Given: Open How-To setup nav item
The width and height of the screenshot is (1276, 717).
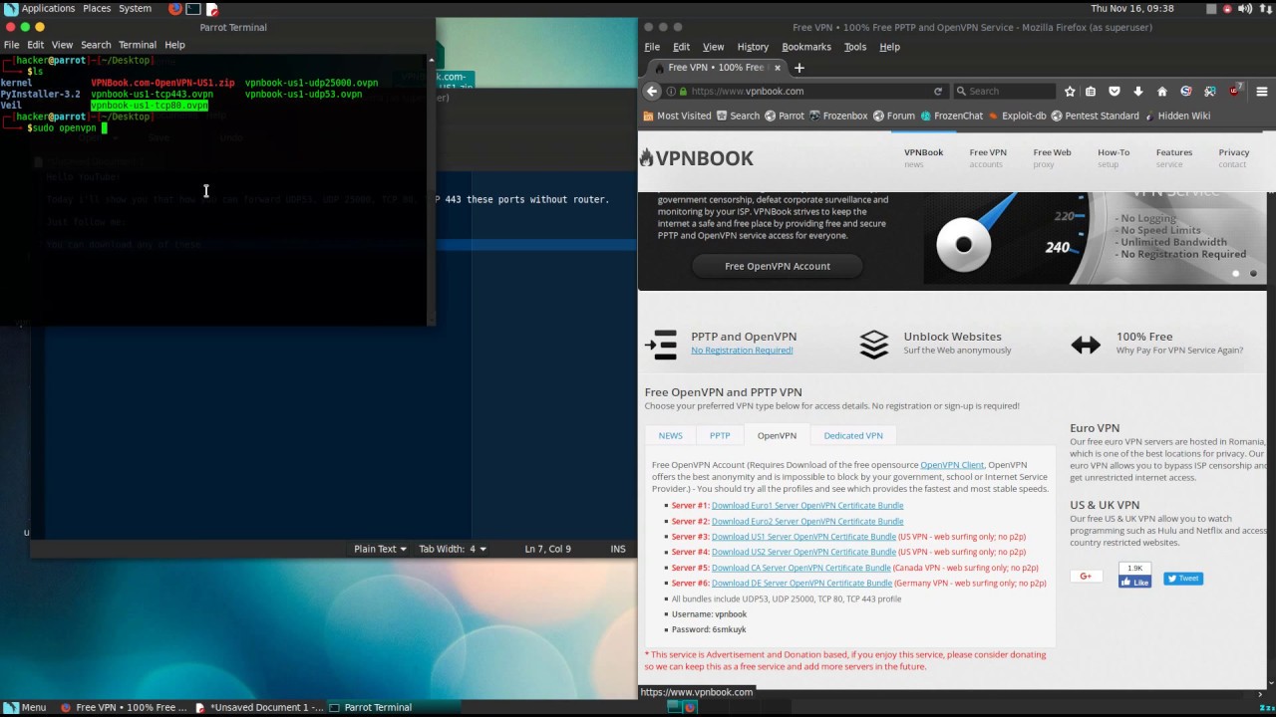Looking at the screenshot, I should pyautogui.click(x=1114, y=157).
